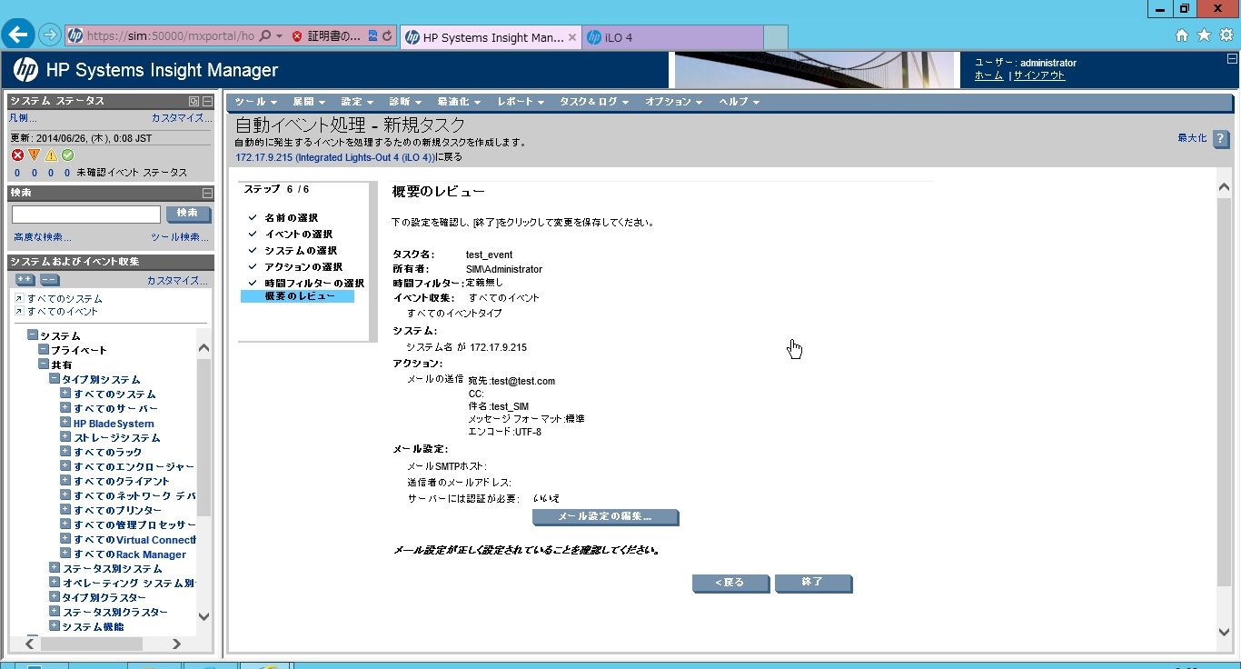Click the browser address bar URL

(170, 37)
